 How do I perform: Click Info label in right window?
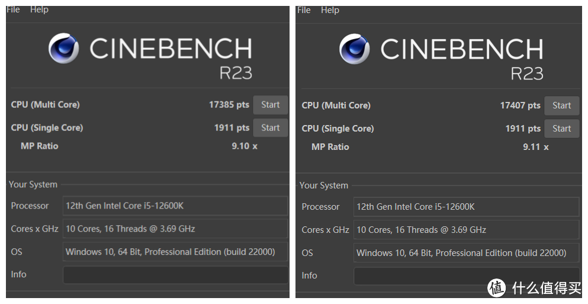[x=309, y=276]
